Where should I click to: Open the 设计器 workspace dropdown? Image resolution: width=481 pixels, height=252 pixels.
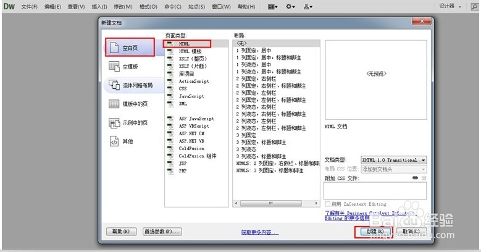point(450,6)
